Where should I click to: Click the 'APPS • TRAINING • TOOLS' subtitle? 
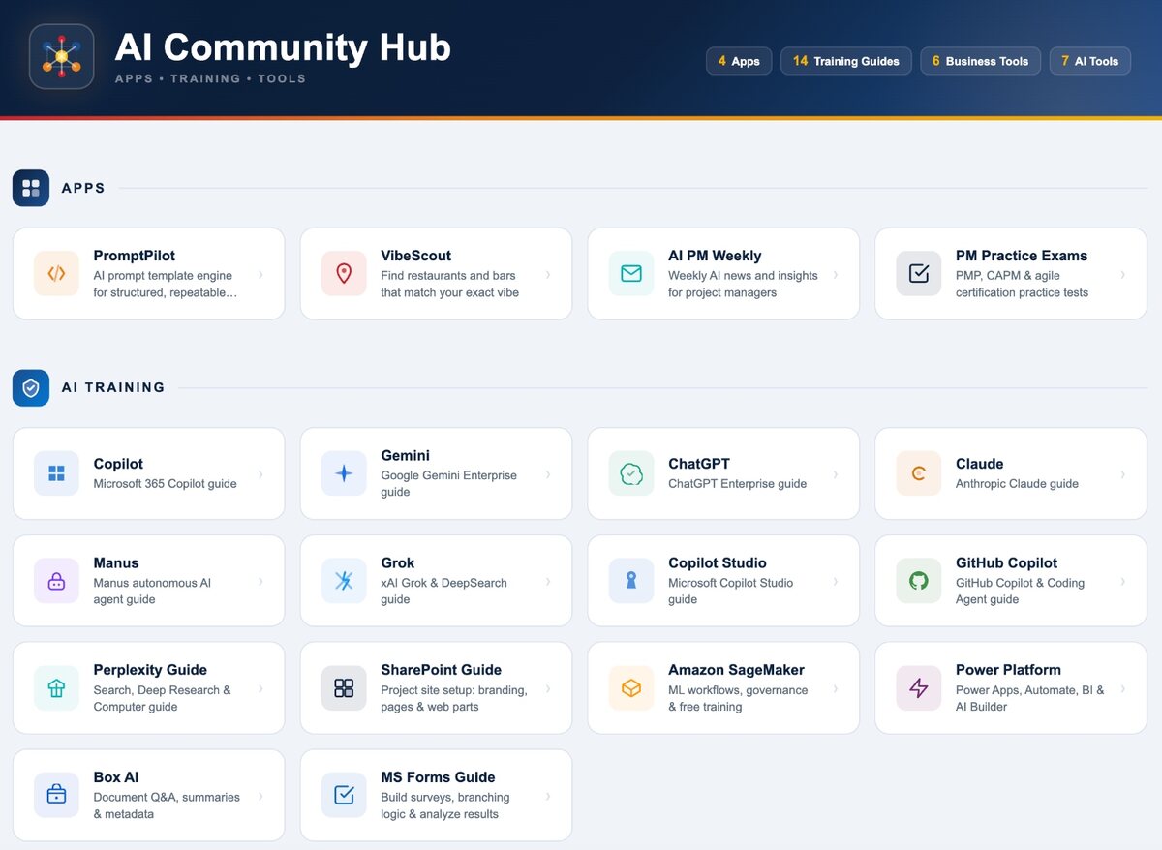pyautogui.click(x=210, y=78)
